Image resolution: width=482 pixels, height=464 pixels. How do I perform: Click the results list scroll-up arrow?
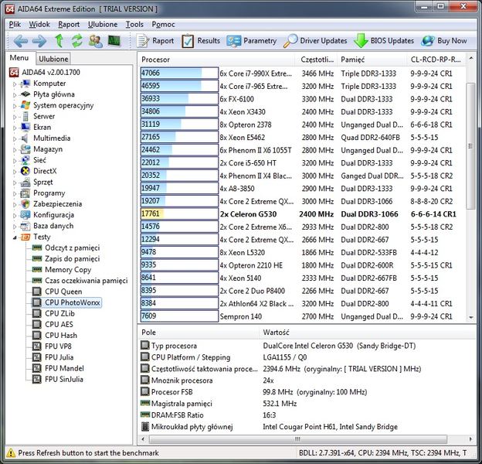471,58
